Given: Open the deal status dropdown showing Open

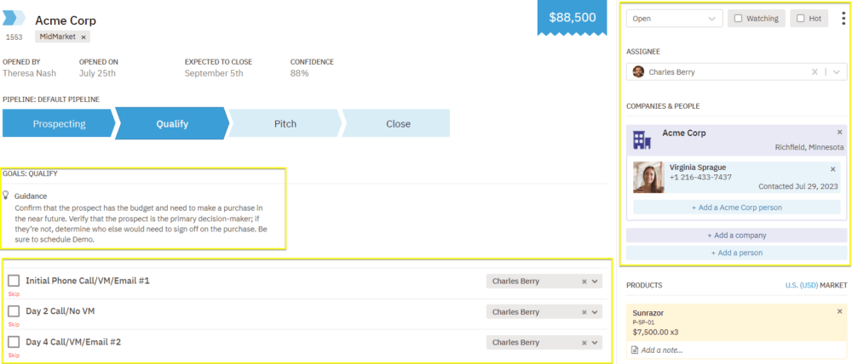Looking at the screenshot, I should pyautogui.click(x=674, y=19).
